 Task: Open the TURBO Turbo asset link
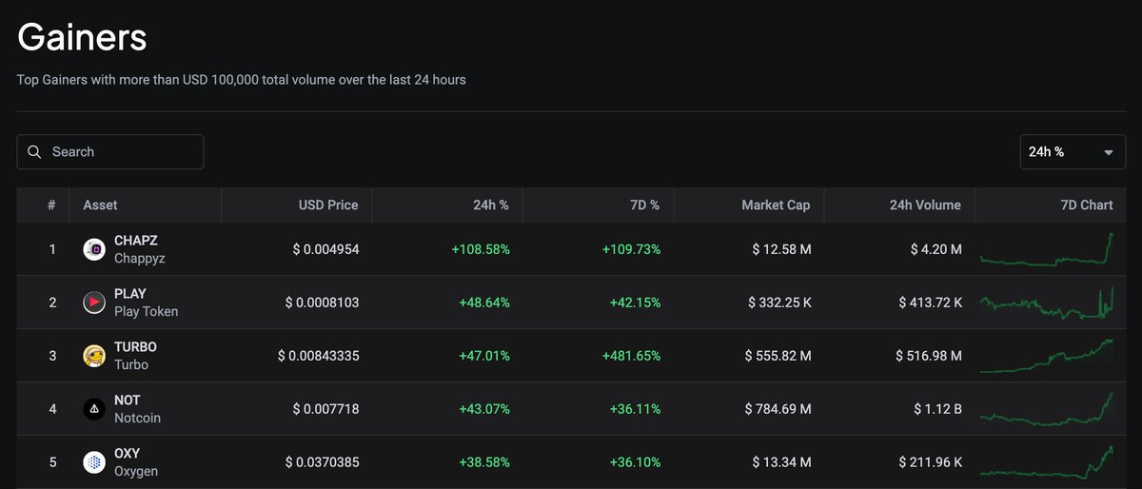[135, 356]
